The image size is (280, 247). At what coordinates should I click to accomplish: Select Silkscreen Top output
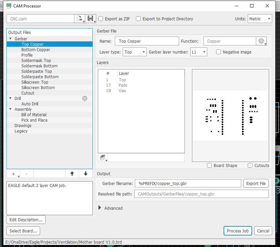(50, 82)
